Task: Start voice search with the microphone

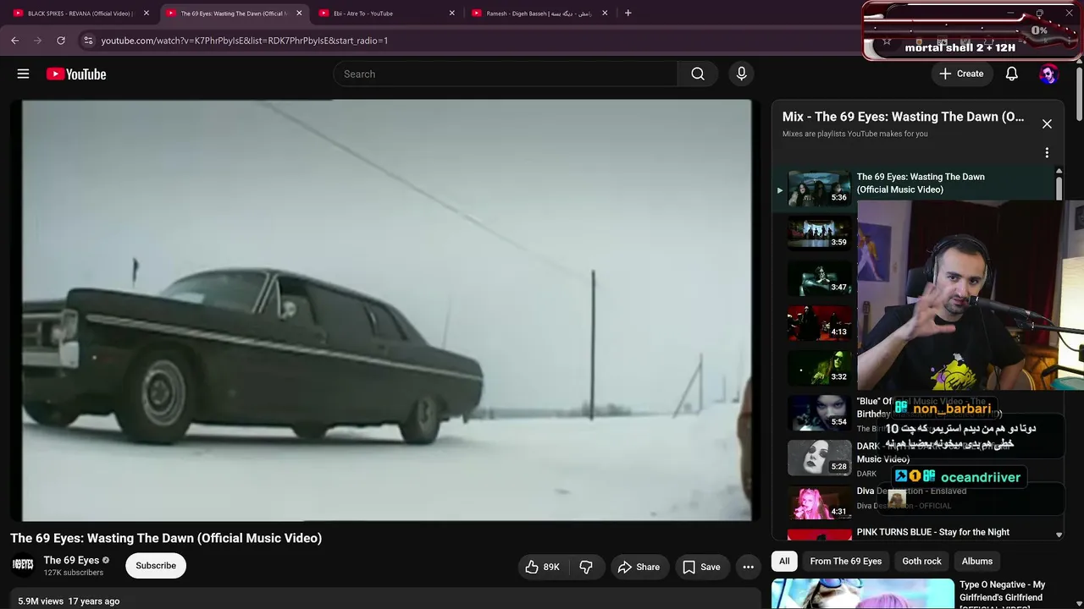Action: click(x=741, y=74)
